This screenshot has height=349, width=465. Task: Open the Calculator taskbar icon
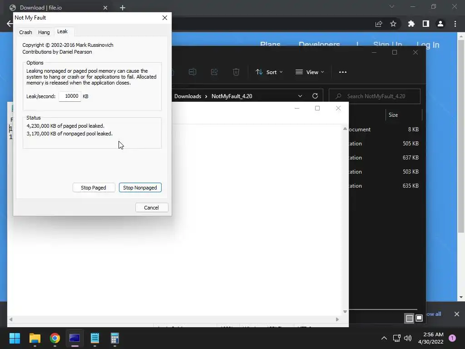115,338
